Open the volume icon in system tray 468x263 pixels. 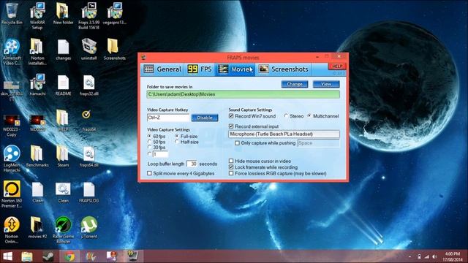[x=435, y=256]
